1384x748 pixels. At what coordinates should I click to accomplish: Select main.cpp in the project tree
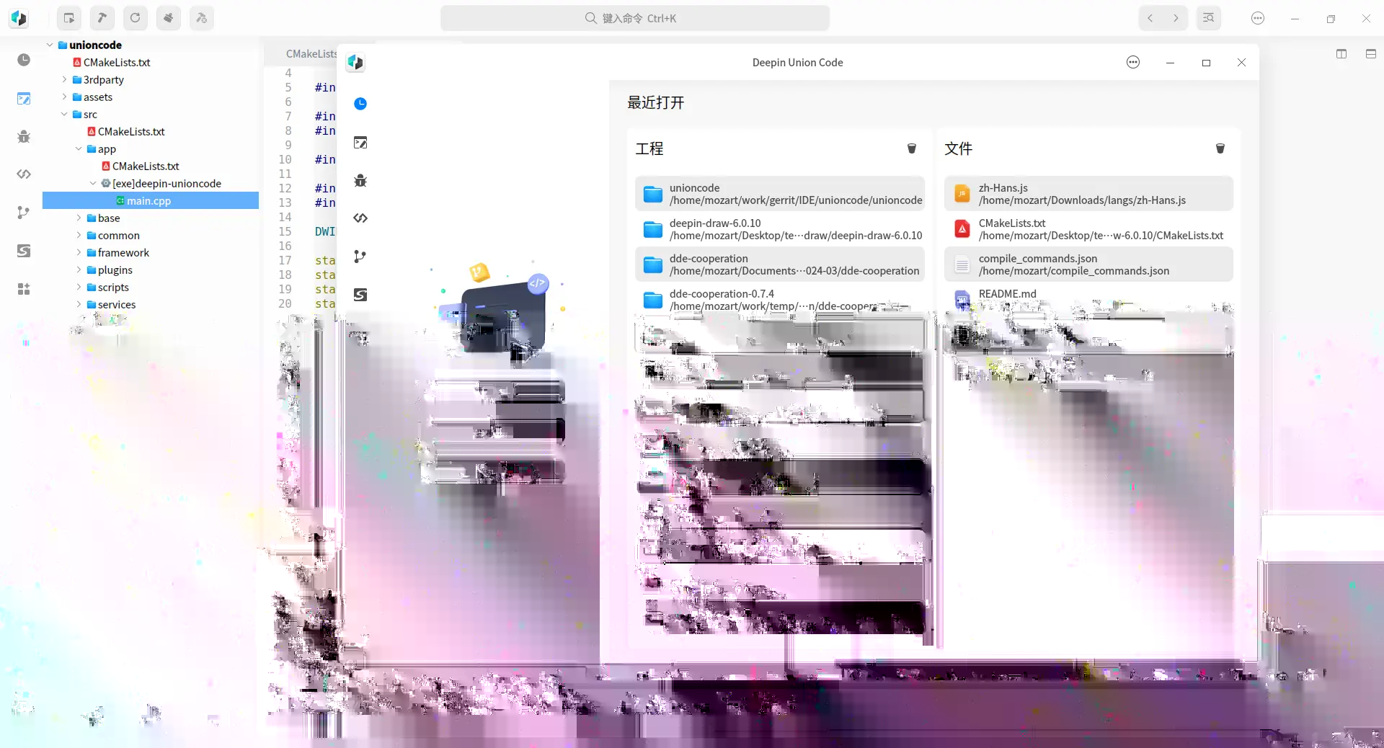pos(151,200)
